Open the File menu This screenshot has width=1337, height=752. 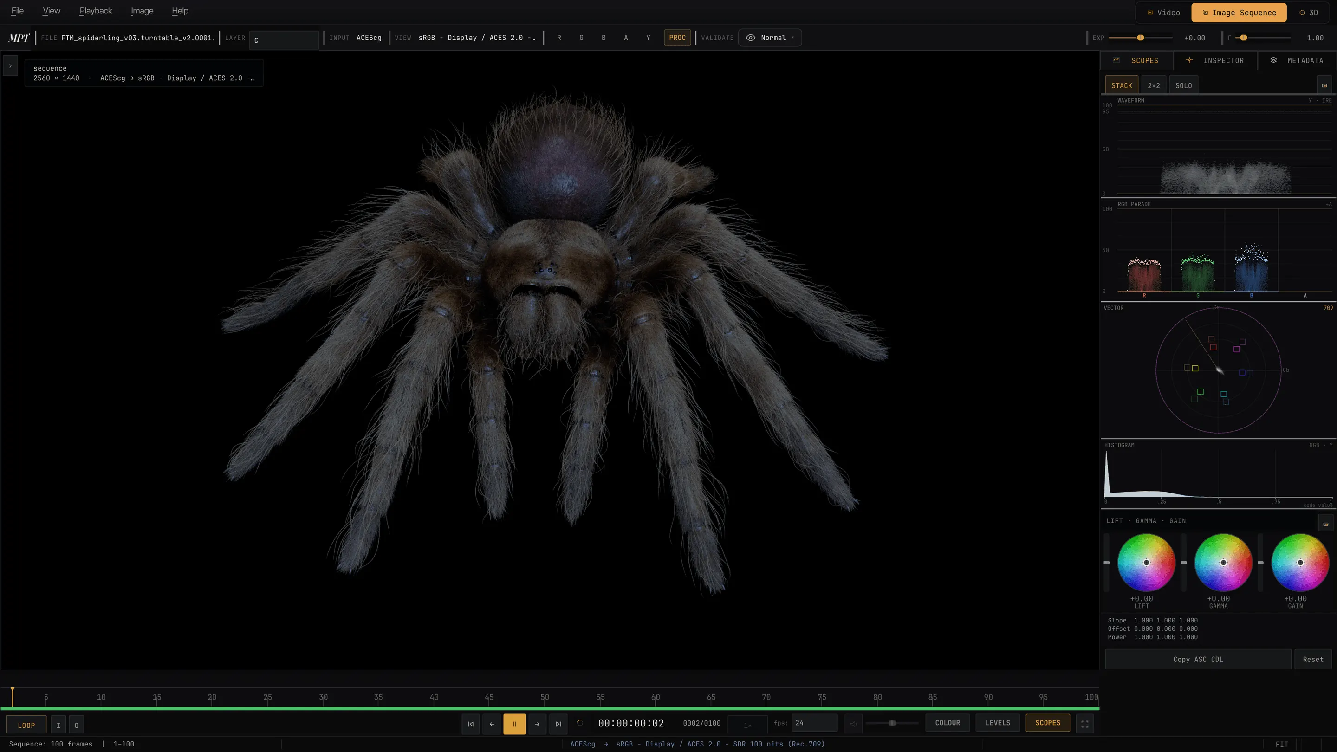(18, 11)
